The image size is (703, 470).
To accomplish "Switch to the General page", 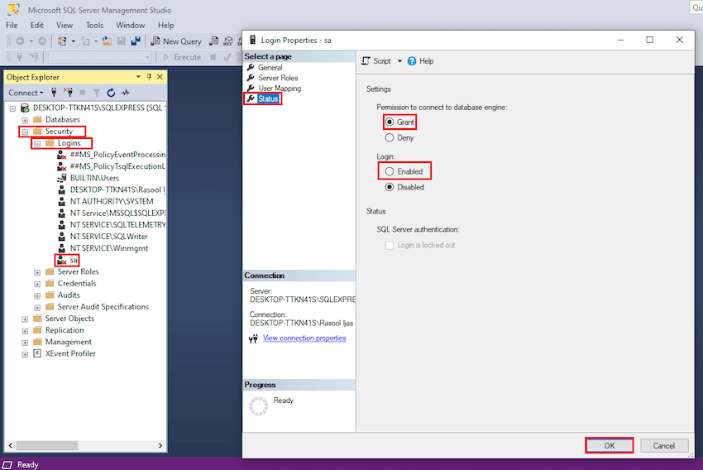I will 270,67.
